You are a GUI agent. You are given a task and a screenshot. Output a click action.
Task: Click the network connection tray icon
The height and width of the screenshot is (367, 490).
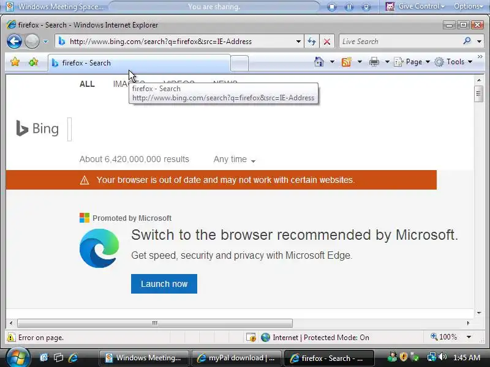432,357
